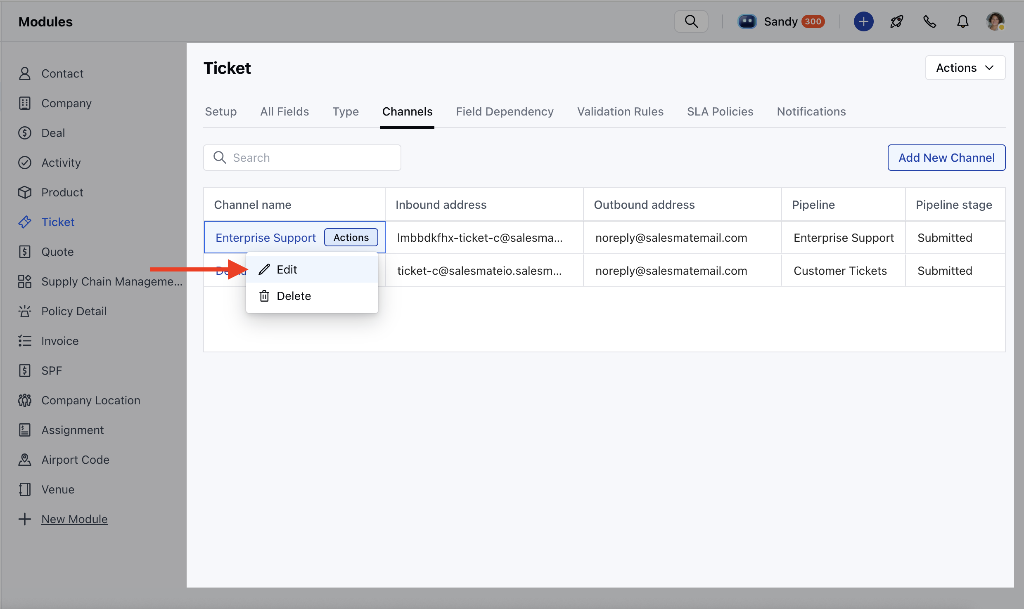The image size is (1024, 609).
Task: Select the Channels tab
Action: coord(407,111)
